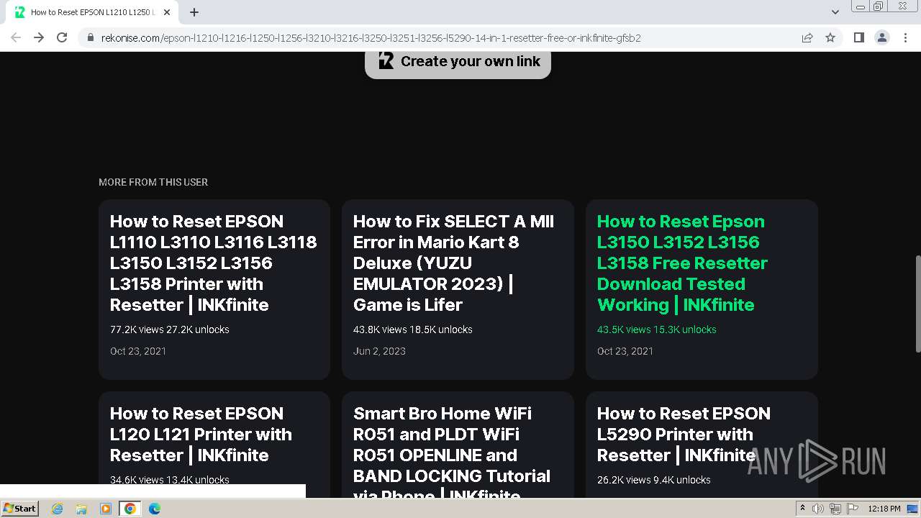Open How to Fix SELECT A MII Error card
Screen dimensions: 921x518
point(458,289)
